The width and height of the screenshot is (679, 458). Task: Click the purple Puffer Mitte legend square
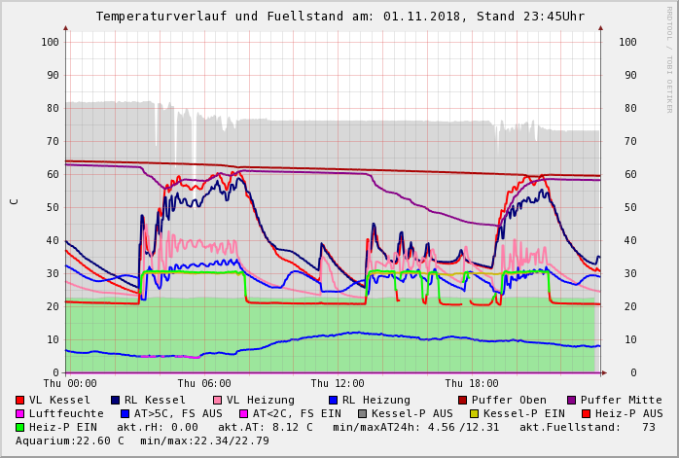[572, 400]
